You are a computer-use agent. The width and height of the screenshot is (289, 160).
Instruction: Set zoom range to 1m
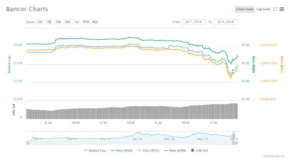click(x=58, y=22)
